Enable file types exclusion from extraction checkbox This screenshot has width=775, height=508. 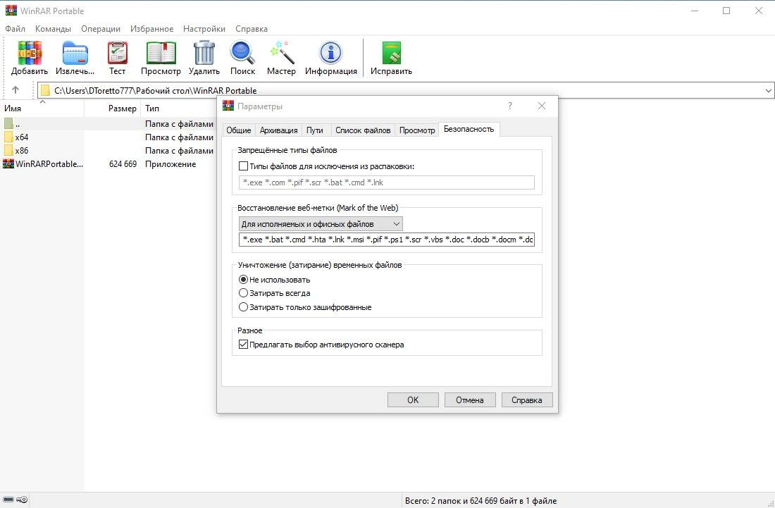click(243, 166)
